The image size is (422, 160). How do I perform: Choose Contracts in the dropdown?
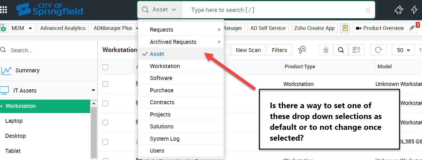pyautogui.click(x=181, y=102)
